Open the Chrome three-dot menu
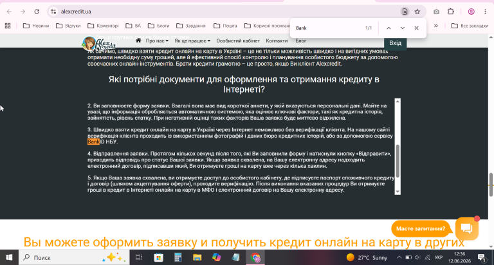This screenshot has width=494, height=265. 485,12
